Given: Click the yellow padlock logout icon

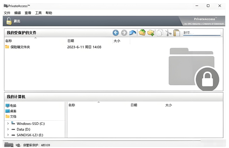Looking at the screenshot, I should (x=9, y=21).
